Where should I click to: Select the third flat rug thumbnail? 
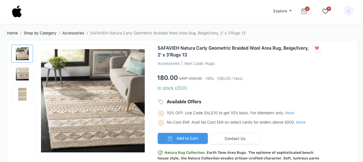pyautogui.click(x=22, y=94)
